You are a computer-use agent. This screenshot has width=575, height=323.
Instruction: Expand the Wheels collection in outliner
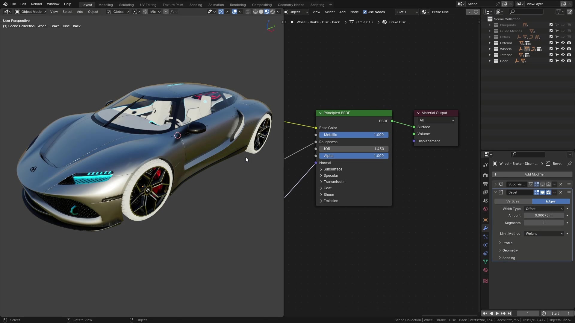pyautogui.click(x=490, y=49)
